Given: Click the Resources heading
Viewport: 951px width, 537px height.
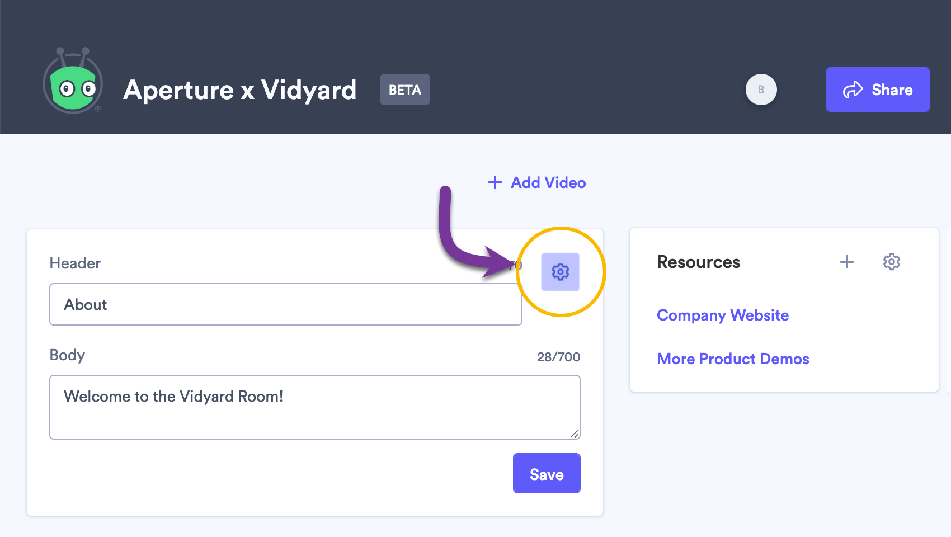Looking at the screenshot, I should tap(699, 262).
